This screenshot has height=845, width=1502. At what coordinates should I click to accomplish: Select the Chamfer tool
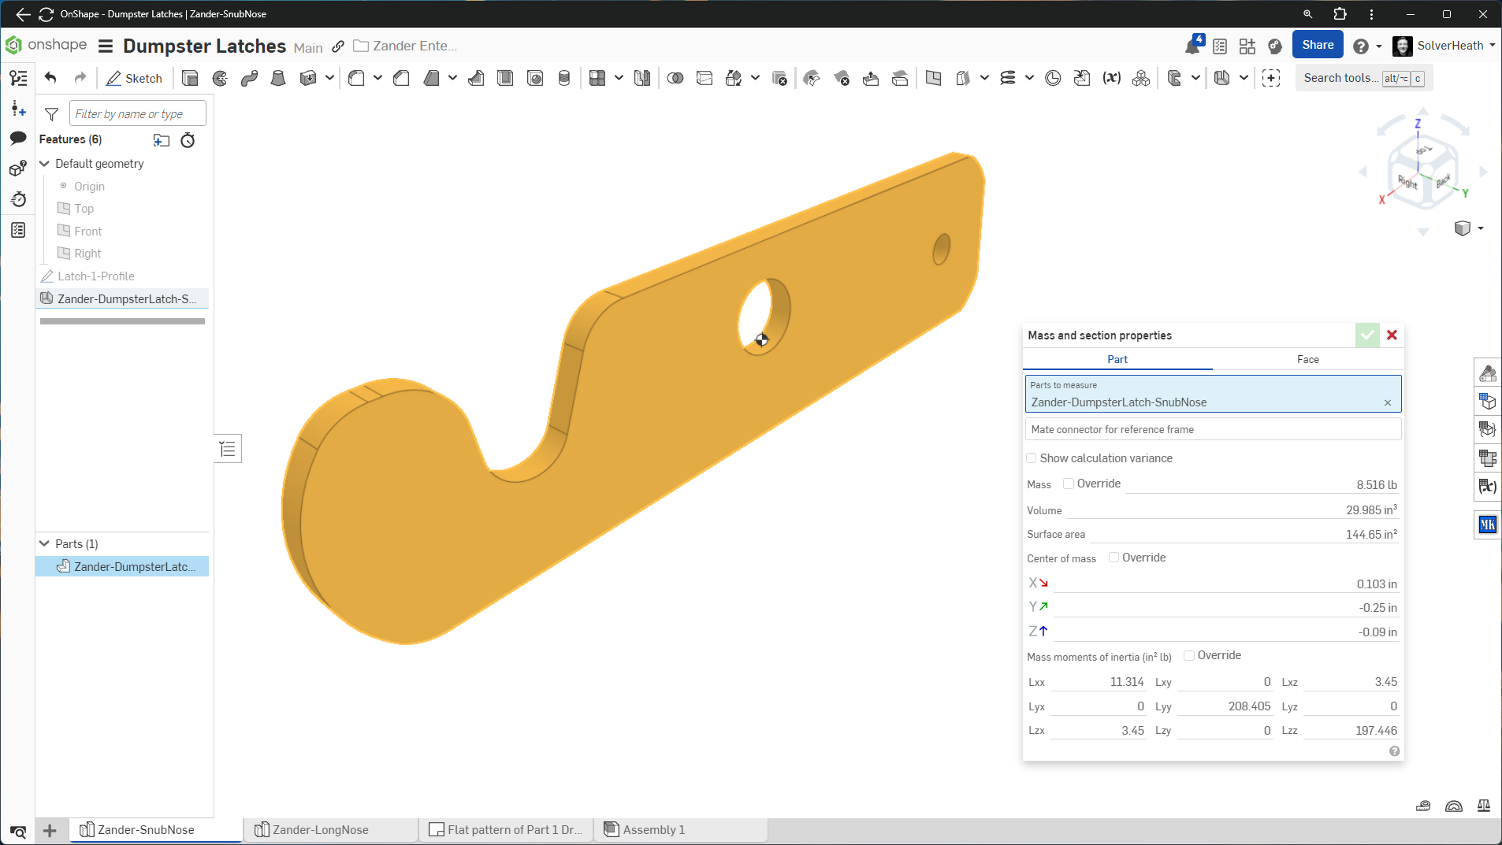click(401, 78)
